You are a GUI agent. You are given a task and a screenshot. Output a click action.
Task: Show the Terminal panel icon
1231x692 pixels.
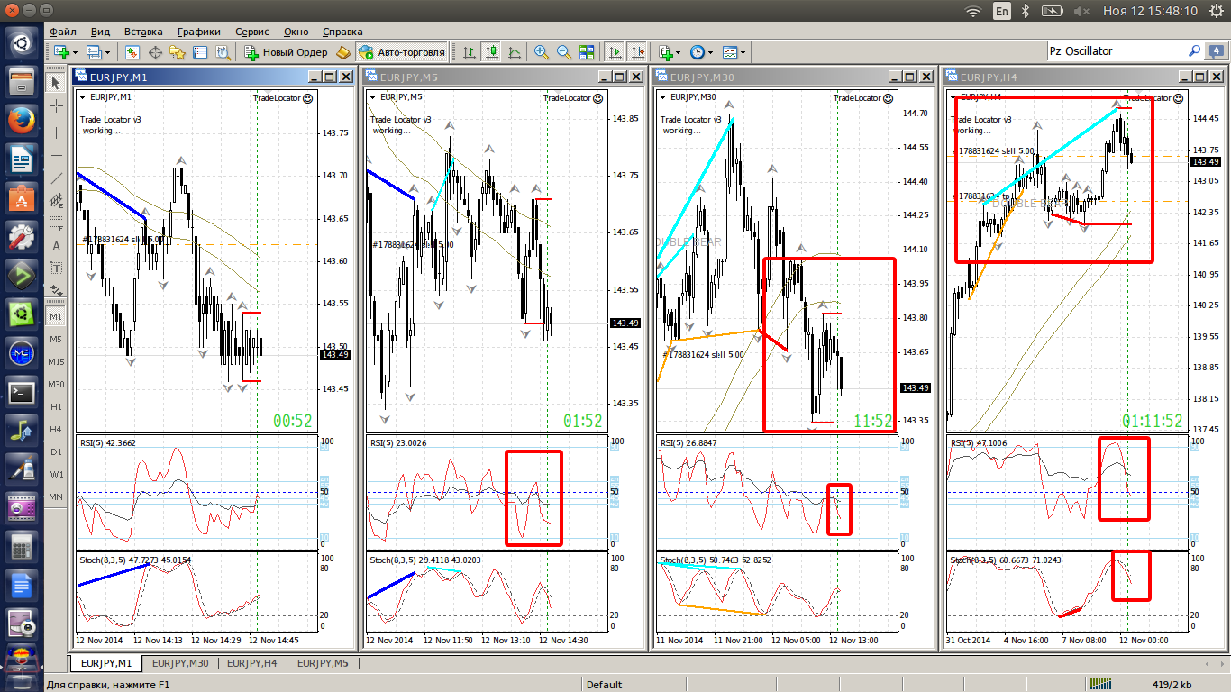pos(200,52)
